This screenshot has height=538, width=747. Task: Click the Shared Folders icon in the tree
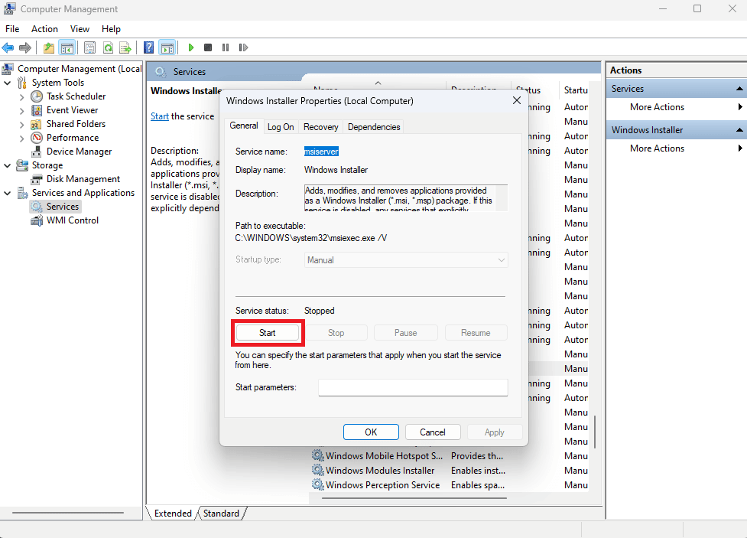point(36,124)
